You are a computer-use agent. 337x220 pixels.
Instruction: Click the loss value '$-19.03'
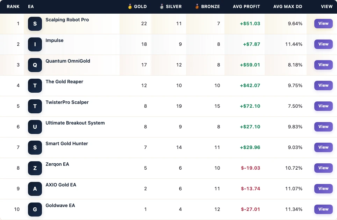(250, 168)
